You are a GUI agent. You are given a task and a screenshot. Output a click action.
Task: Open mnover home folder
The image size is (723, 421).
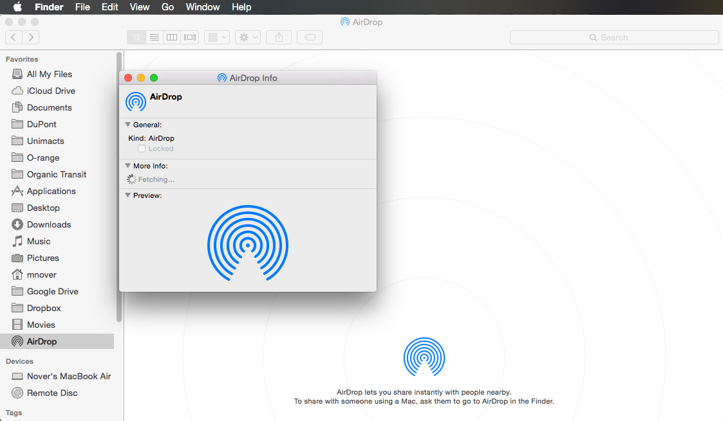[x=57, y=274]
